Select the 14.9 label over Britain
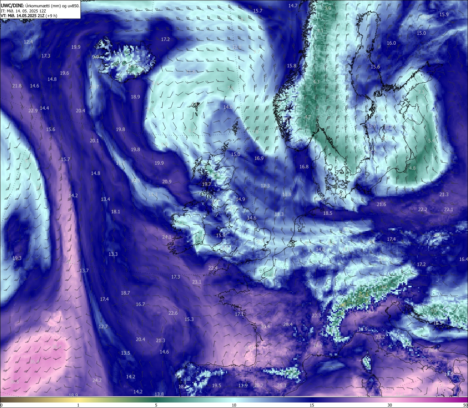The width and height of the screenshot is (468, 408). [240, 199]
